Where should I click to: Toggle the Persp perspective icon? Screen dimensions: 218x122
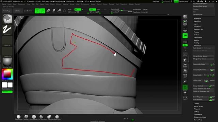point(185,25)
